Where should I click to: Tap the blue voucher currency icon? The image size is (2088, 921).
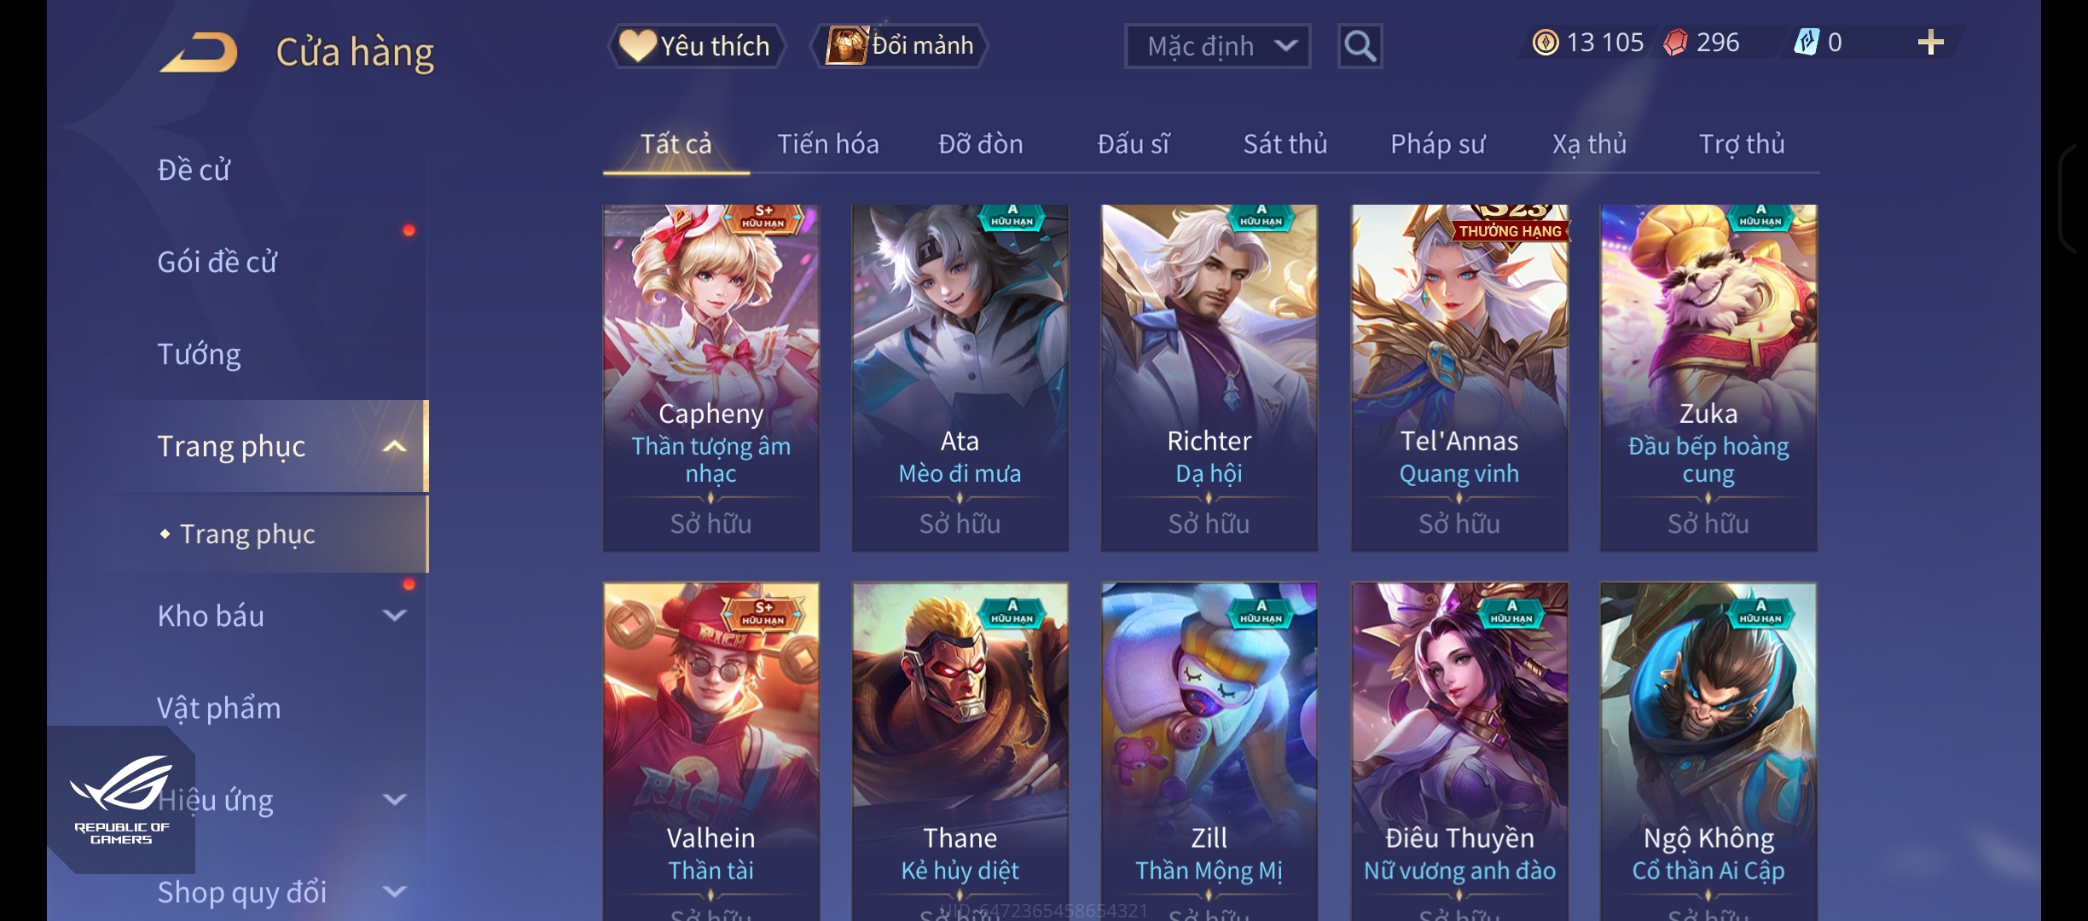(x=1806, y=42)
